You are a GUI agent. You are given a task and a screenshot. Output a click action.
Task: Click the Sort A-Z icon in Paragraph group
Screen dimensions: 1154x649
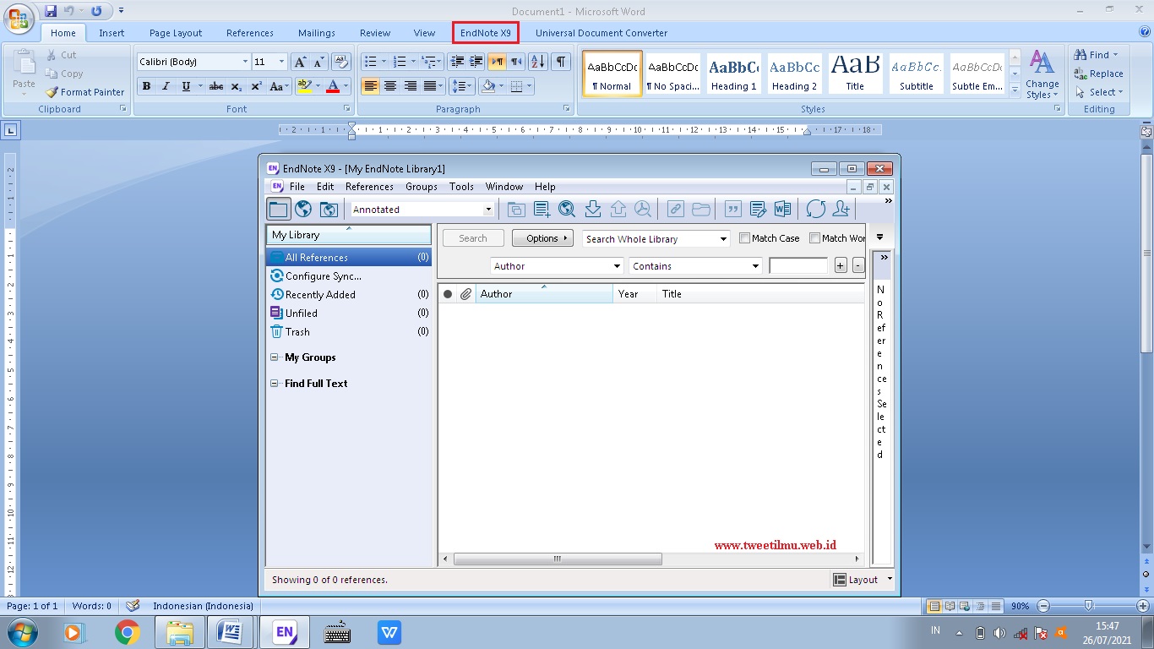tap(538, 62)
